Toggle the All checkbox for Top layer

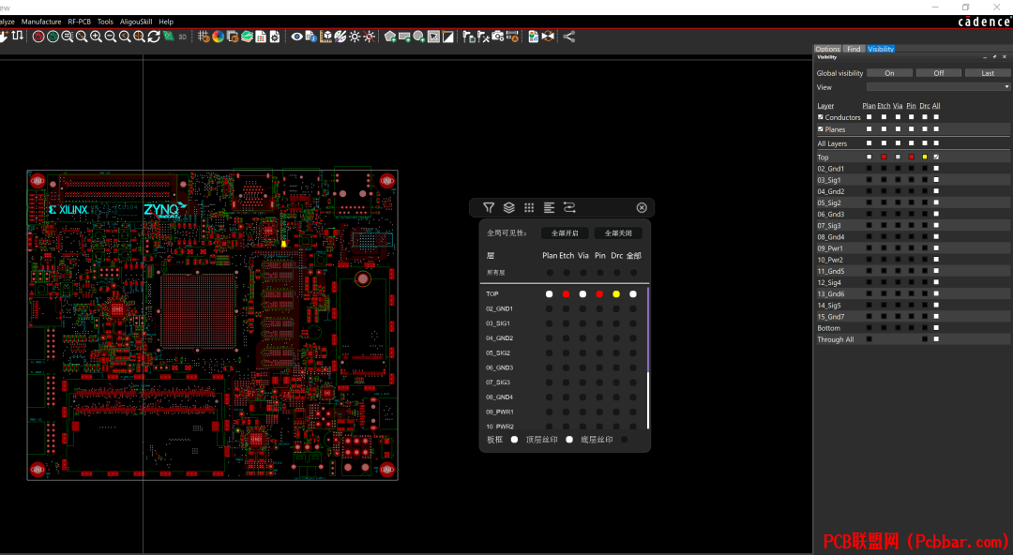click(936, 157)
